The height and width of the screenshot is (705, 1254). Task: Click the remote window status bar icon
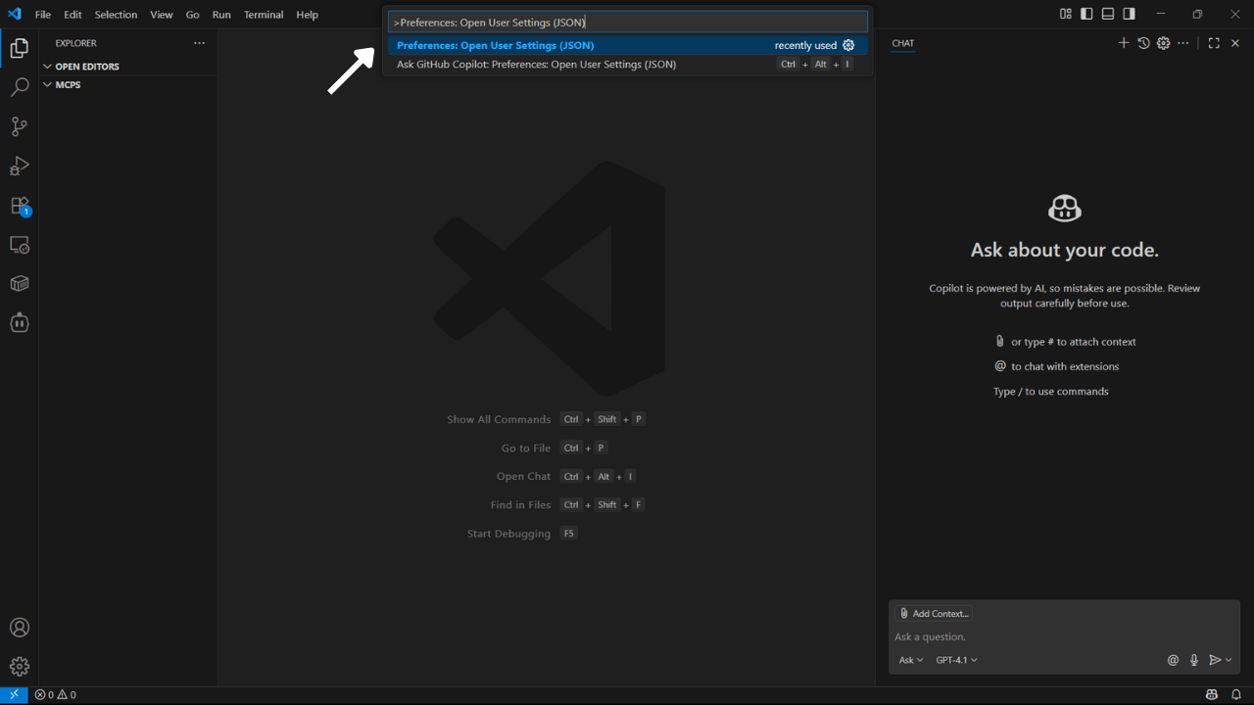[14, 694]
